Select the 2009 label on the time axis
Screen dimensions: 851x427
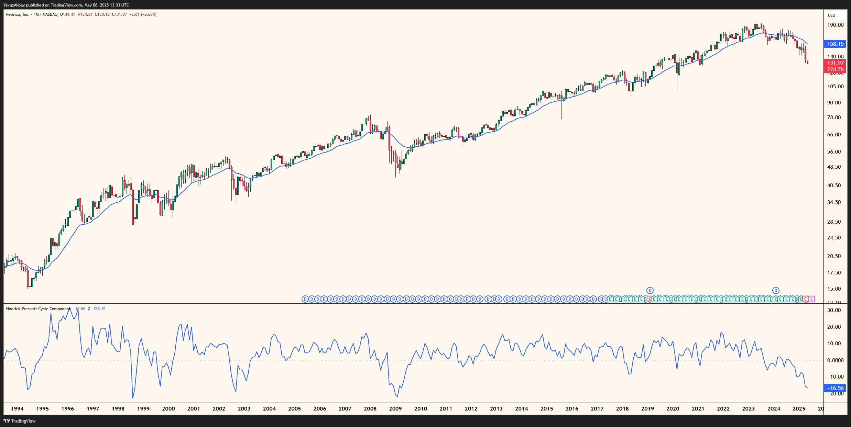click(395, 408)
